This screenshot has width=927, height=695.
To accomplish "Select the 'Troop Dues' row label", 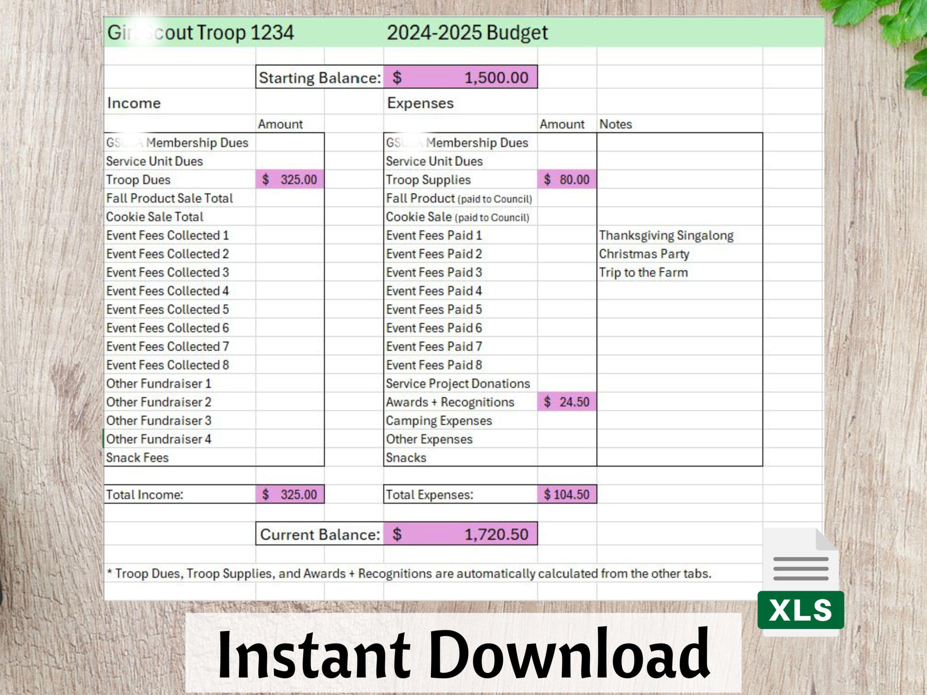I will pyautogui.click(x=138, y=180).
